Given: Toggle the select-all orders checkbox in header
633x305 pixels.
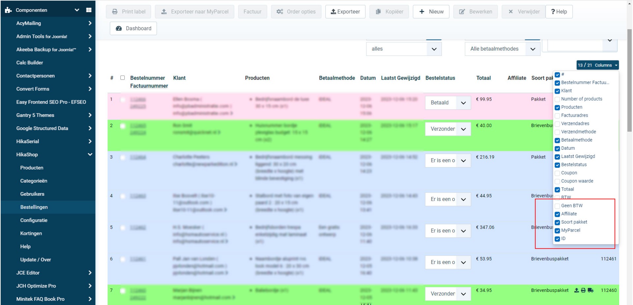Looking at the screenshot, I should coord(123,78).
